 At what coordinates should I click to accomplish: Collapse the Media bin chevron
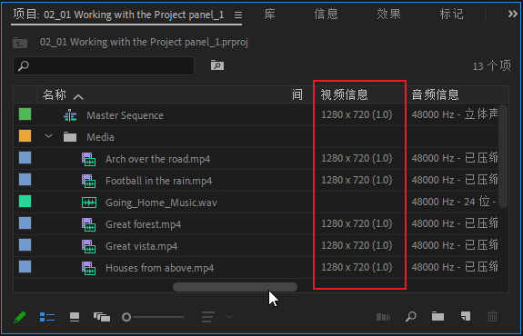49,136
